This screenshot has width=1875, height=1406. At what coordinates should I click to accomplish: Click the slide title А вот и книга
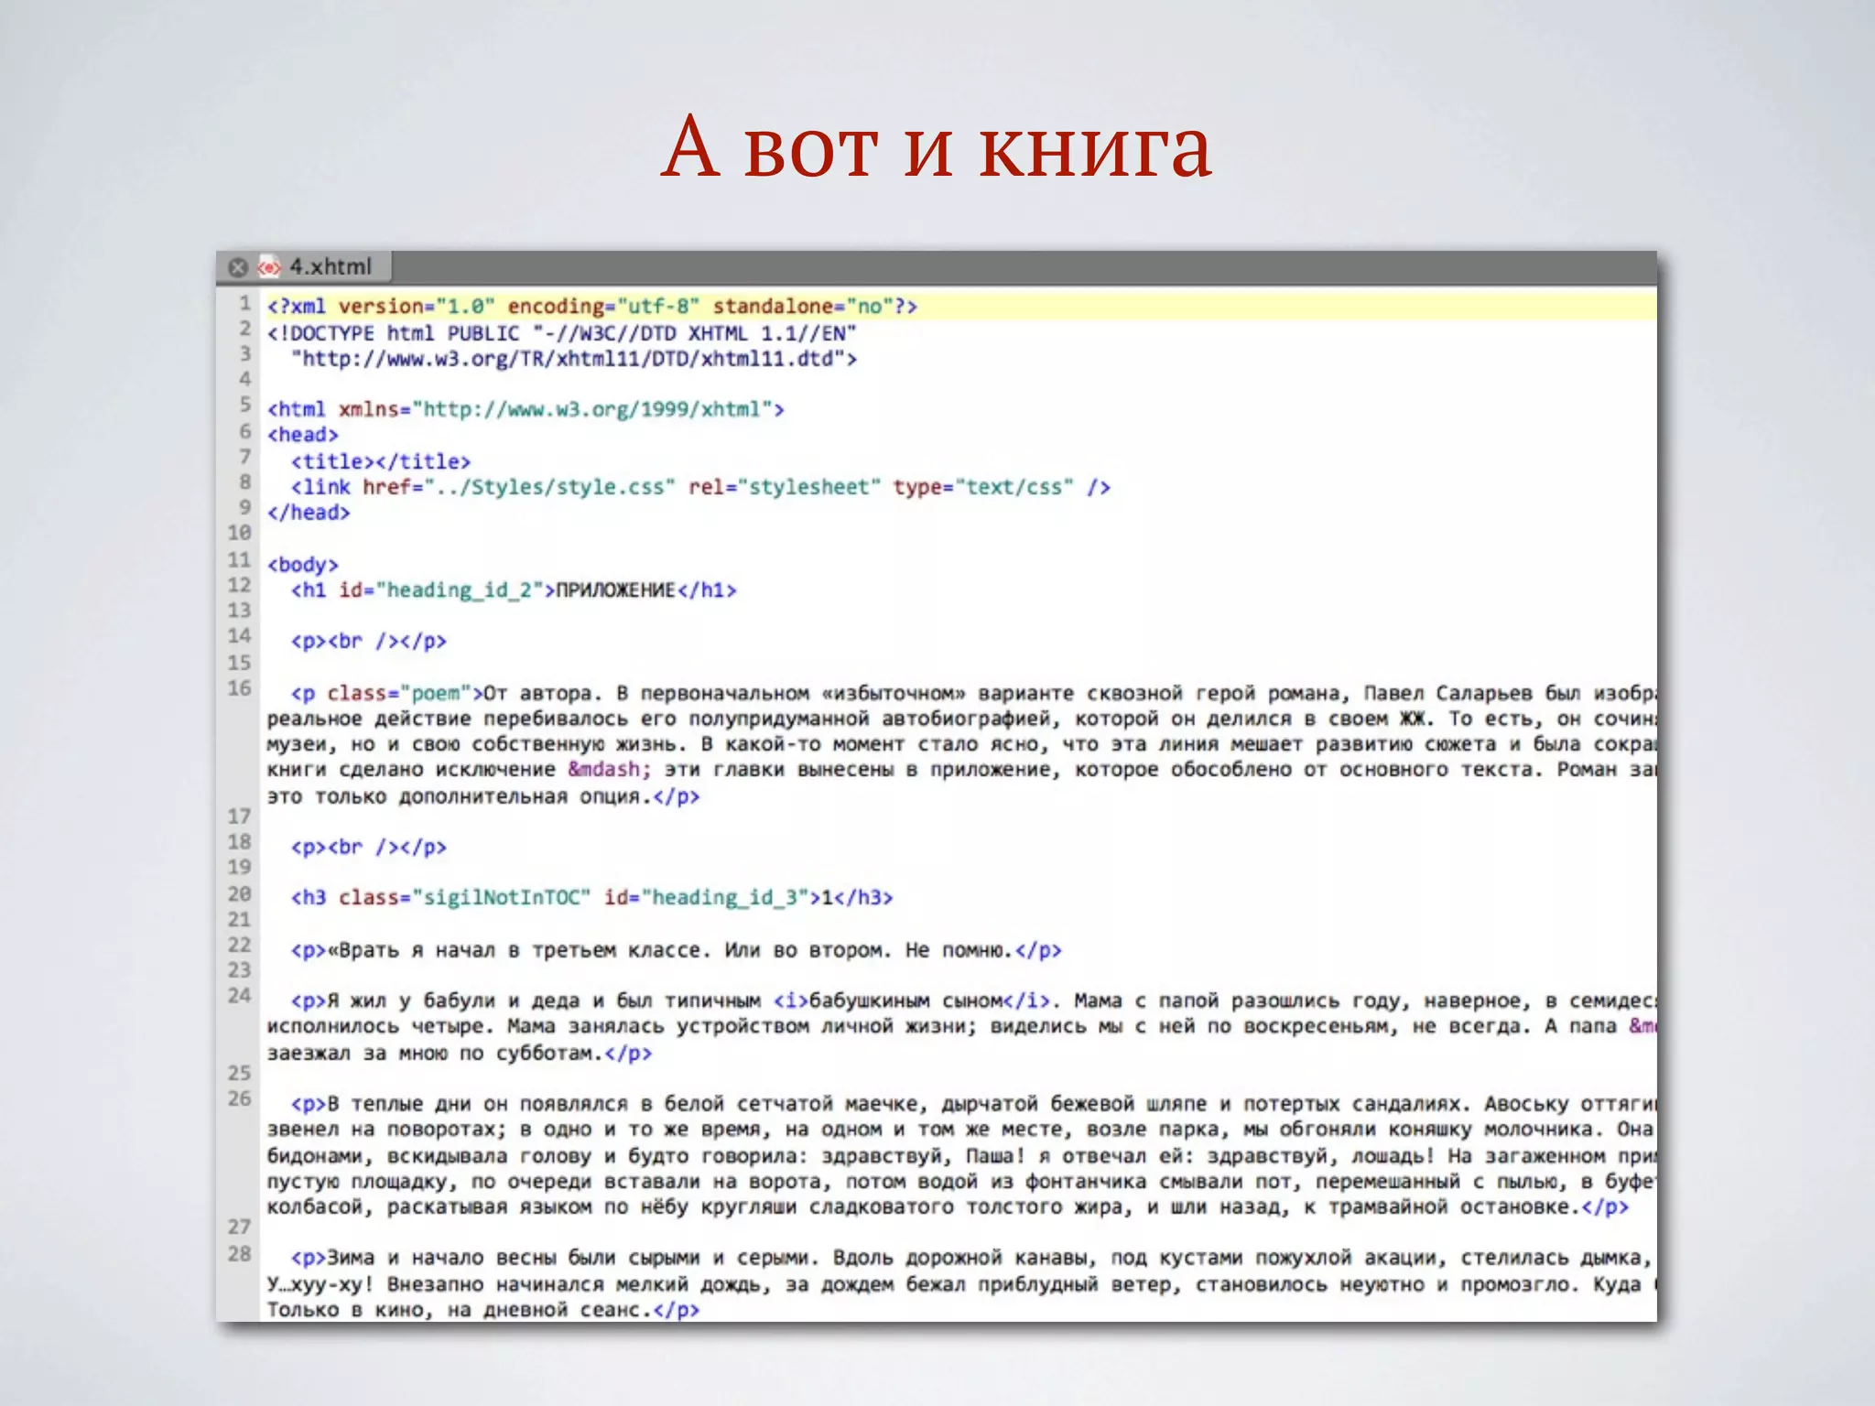(x=937, y=146)
